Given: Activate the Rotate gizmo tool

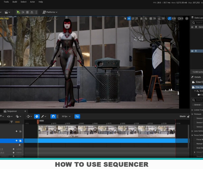Looking at the screenshot, I should [133, 19].
